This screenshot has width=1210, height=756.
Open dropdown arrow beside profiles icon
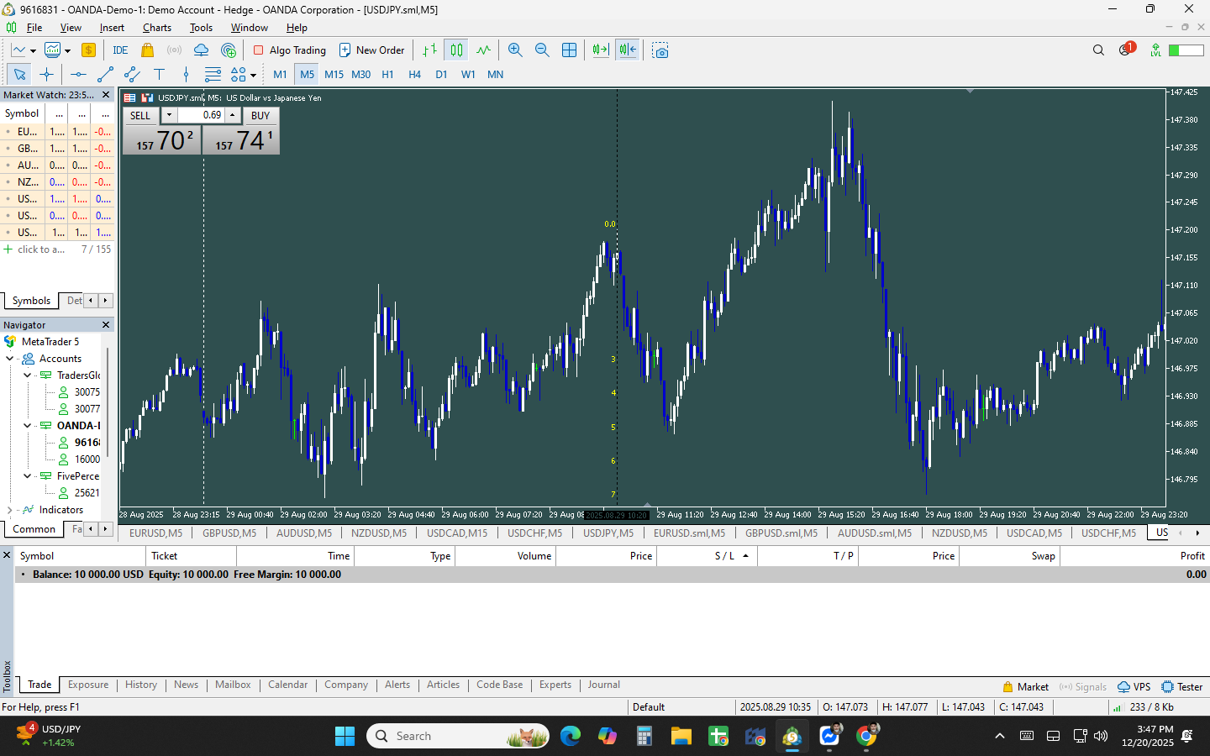(67, 51)
